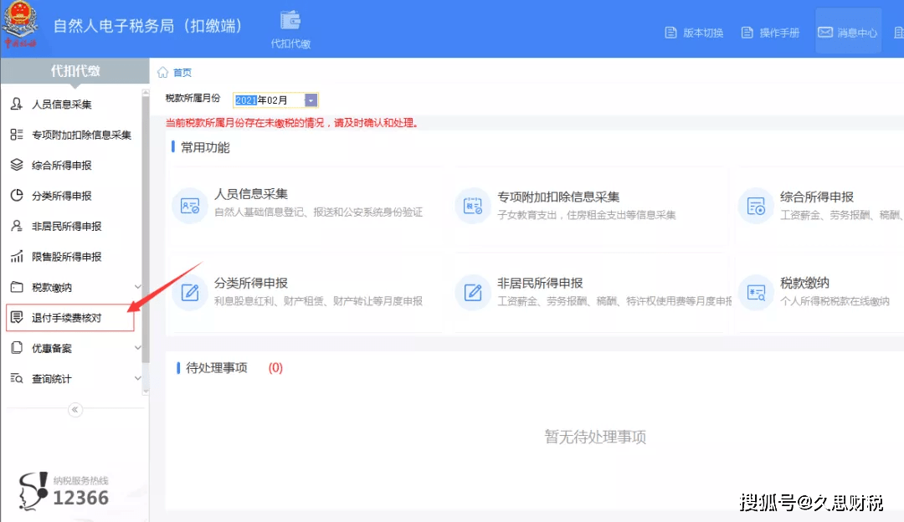Open the 消息中心 message center
Image resolution: width=904 pixels, height=522 pixels.
[x=847, y=33]
